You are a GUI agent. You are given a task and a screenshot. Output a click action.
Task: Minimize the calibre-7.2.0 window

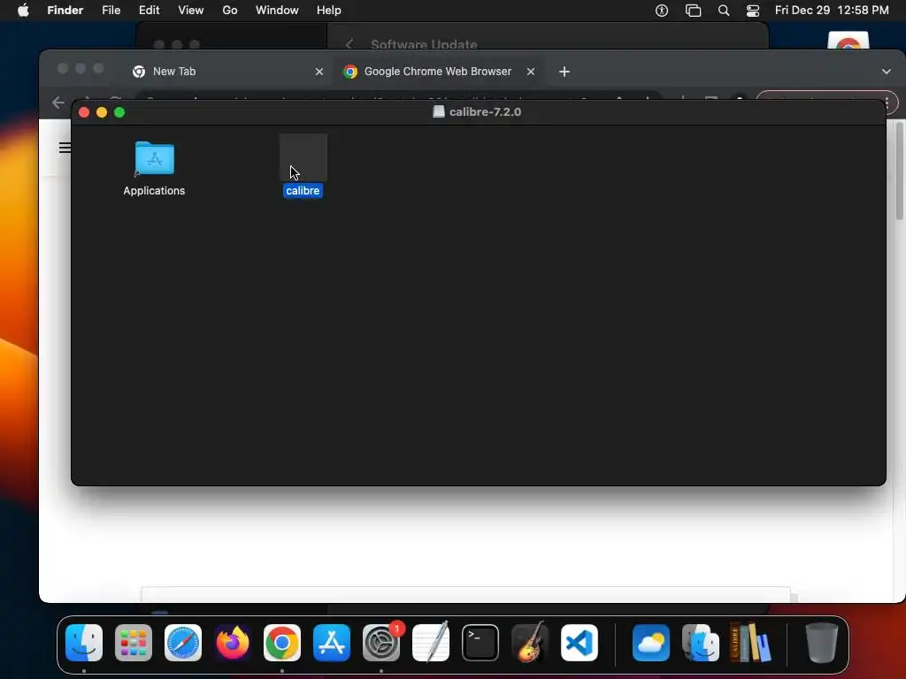102,112
